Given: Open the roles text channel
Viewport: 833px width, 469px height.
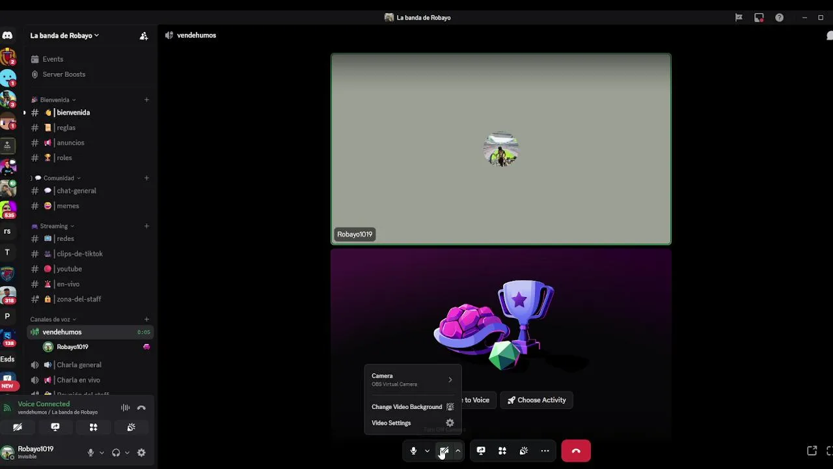Looking at the screenshot, I should click(x=90, y=158).
